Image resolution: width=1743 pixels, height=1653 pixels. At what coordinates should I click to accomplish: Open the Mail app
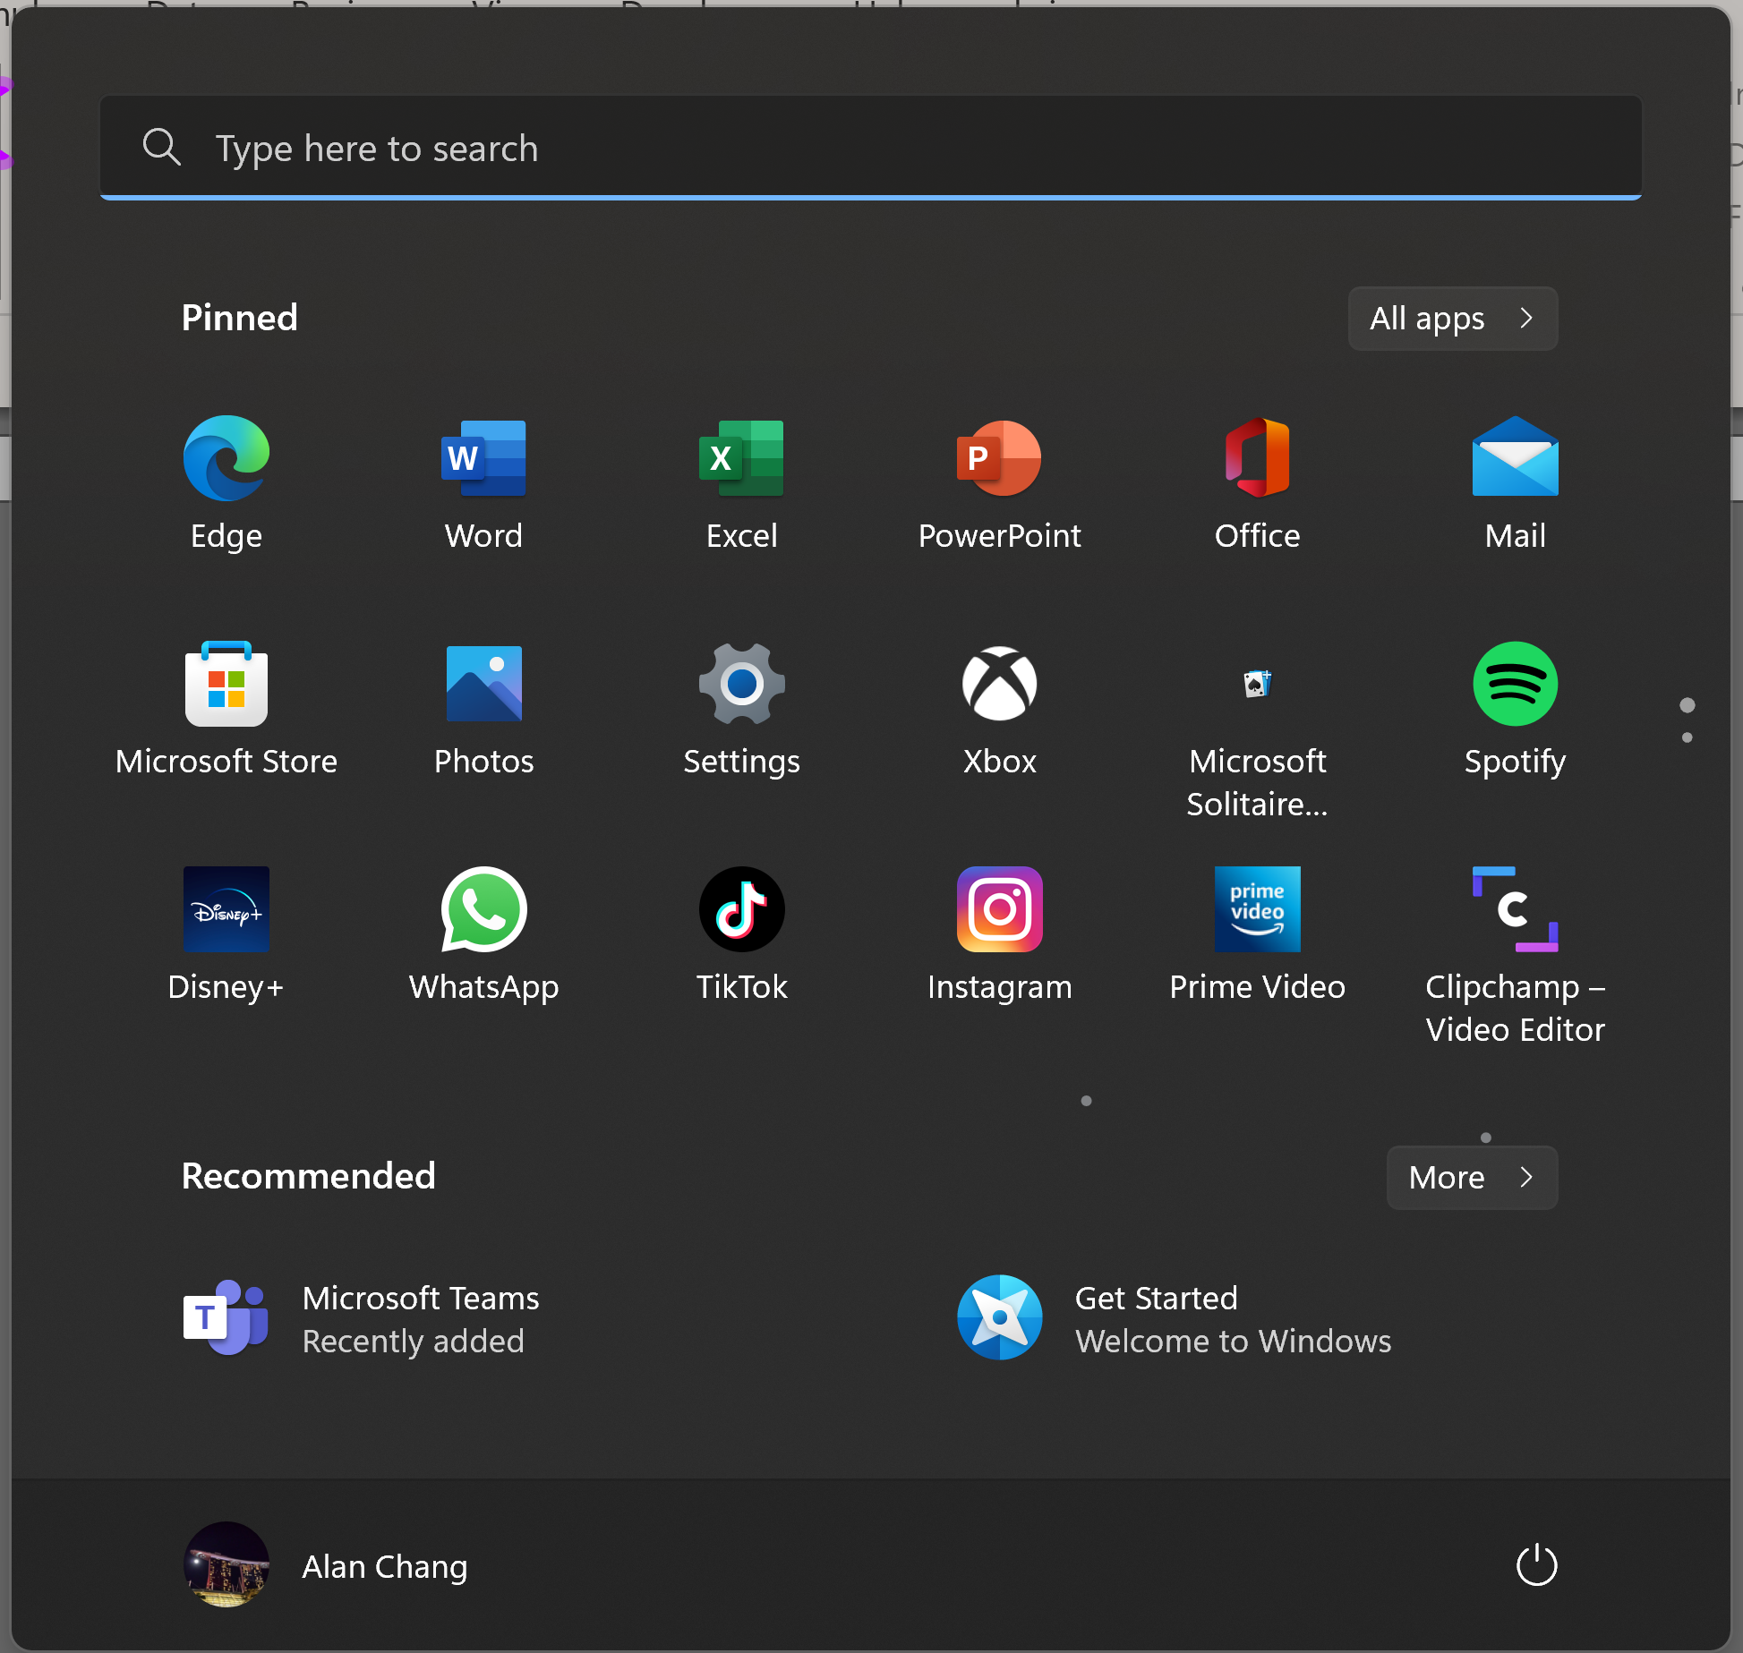(x=1515, y=458)
